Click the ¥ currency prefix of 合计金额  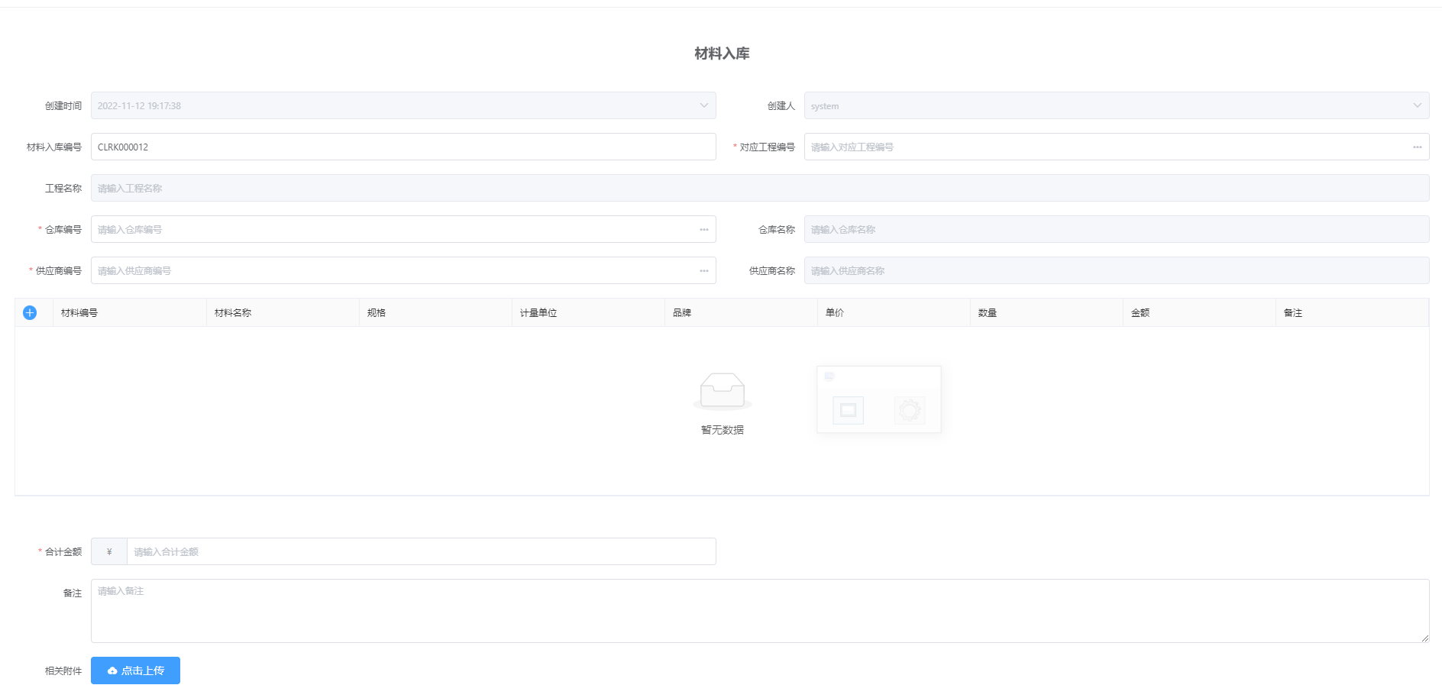point(109,551)
